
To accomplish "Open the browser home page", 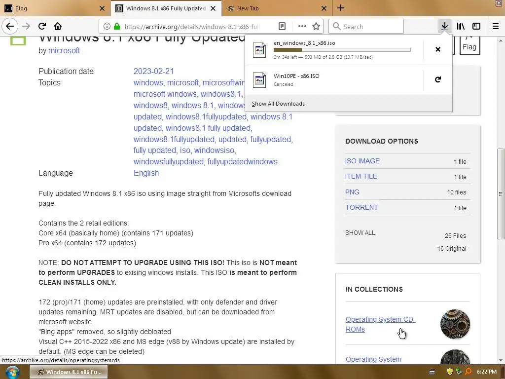I will (x=58, y=26).
